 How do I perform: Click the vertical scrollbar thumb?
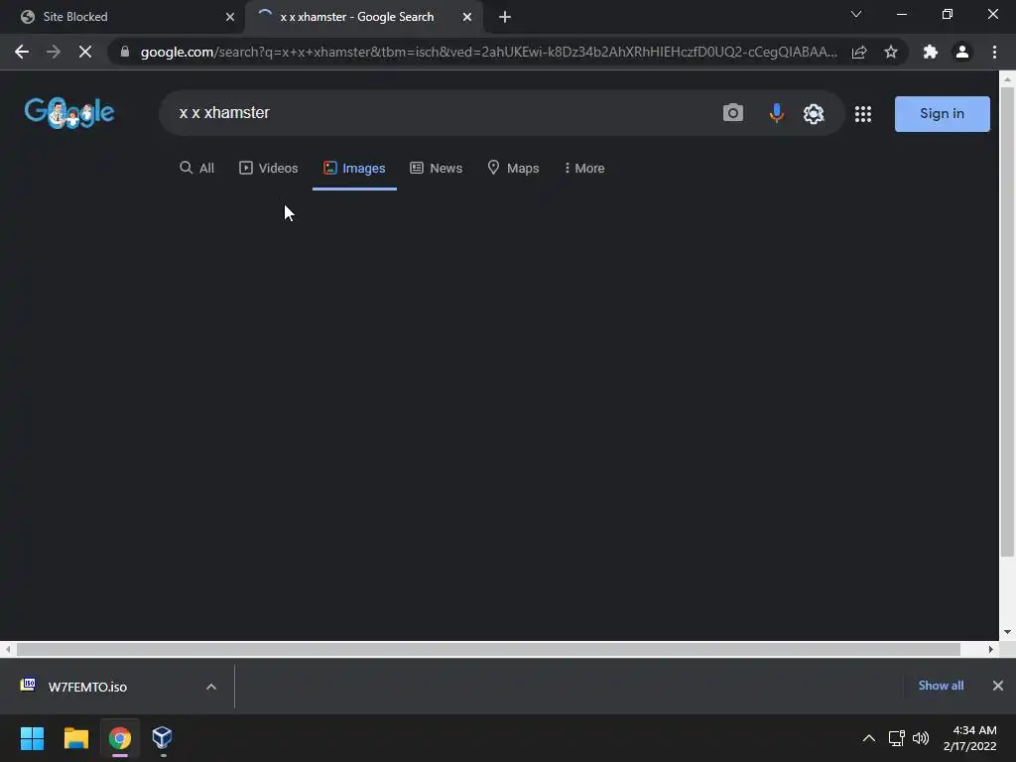tap(1007, 321)
